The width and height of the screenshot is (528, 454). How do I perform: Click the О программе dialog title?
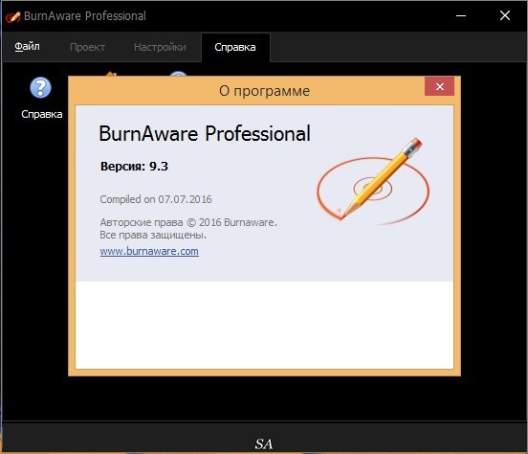pos(264,91)
